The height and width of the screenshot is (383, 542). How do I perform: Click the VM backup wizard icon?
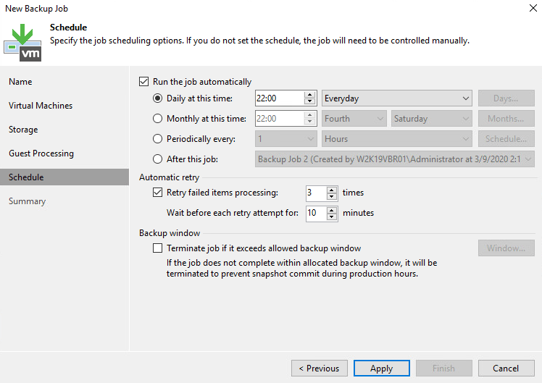coord(22,43)
